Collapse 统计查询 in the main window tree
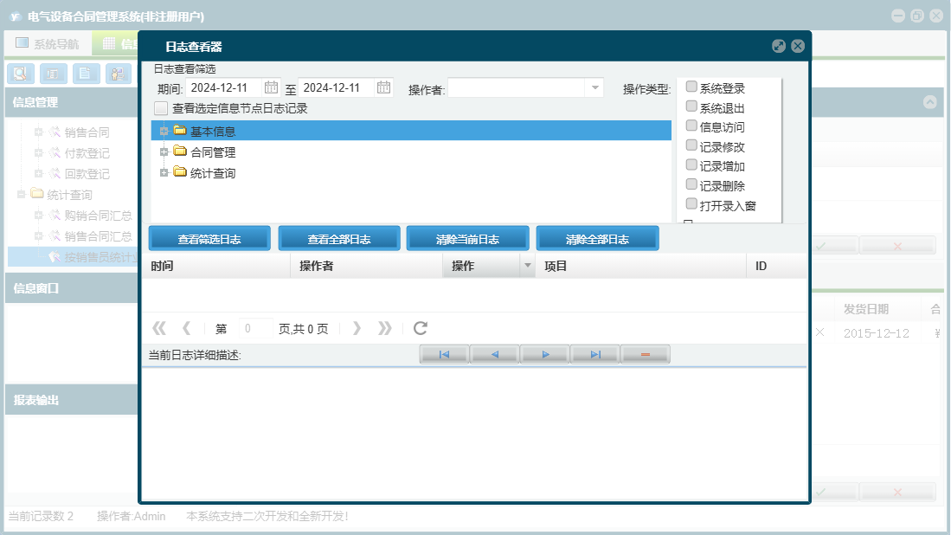The height and width of the screenshot is (535, 951). click(22, 194)
